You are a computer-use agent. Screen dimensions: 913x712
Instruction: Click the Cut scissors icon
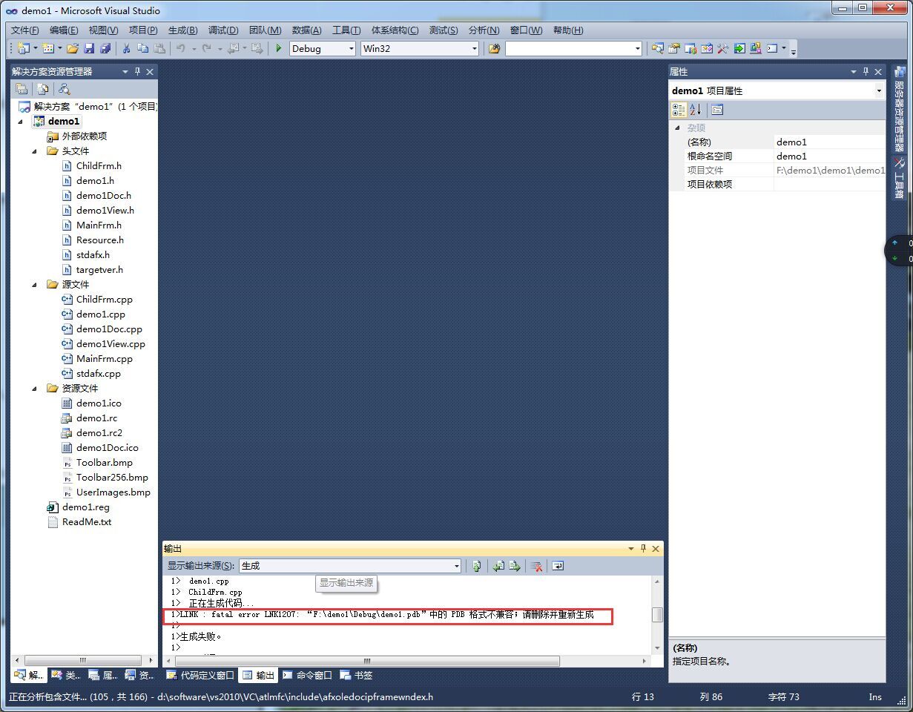(126, 48)
